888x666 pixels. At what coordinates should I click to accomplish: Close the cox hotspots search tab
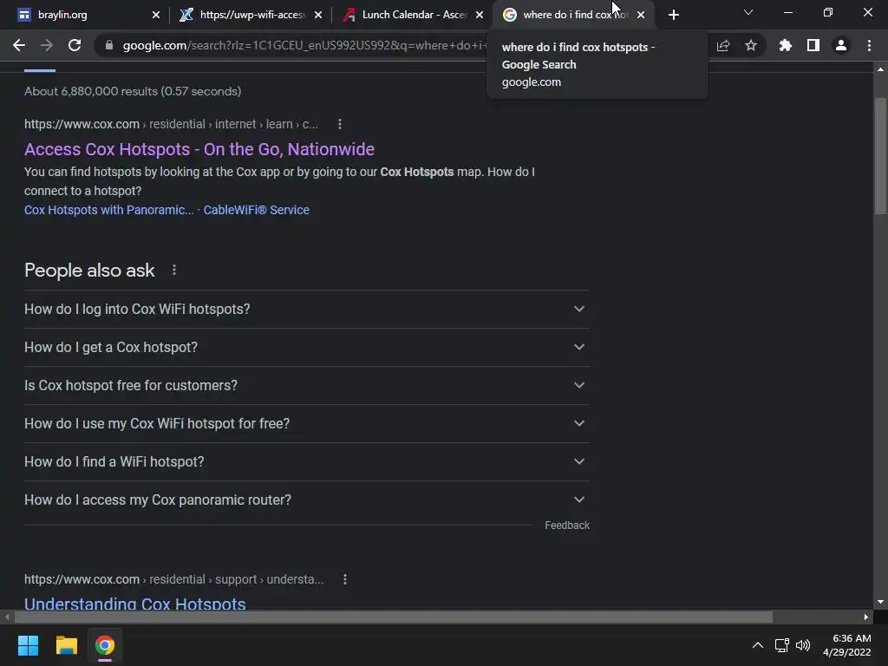click(x=641, y=15)
